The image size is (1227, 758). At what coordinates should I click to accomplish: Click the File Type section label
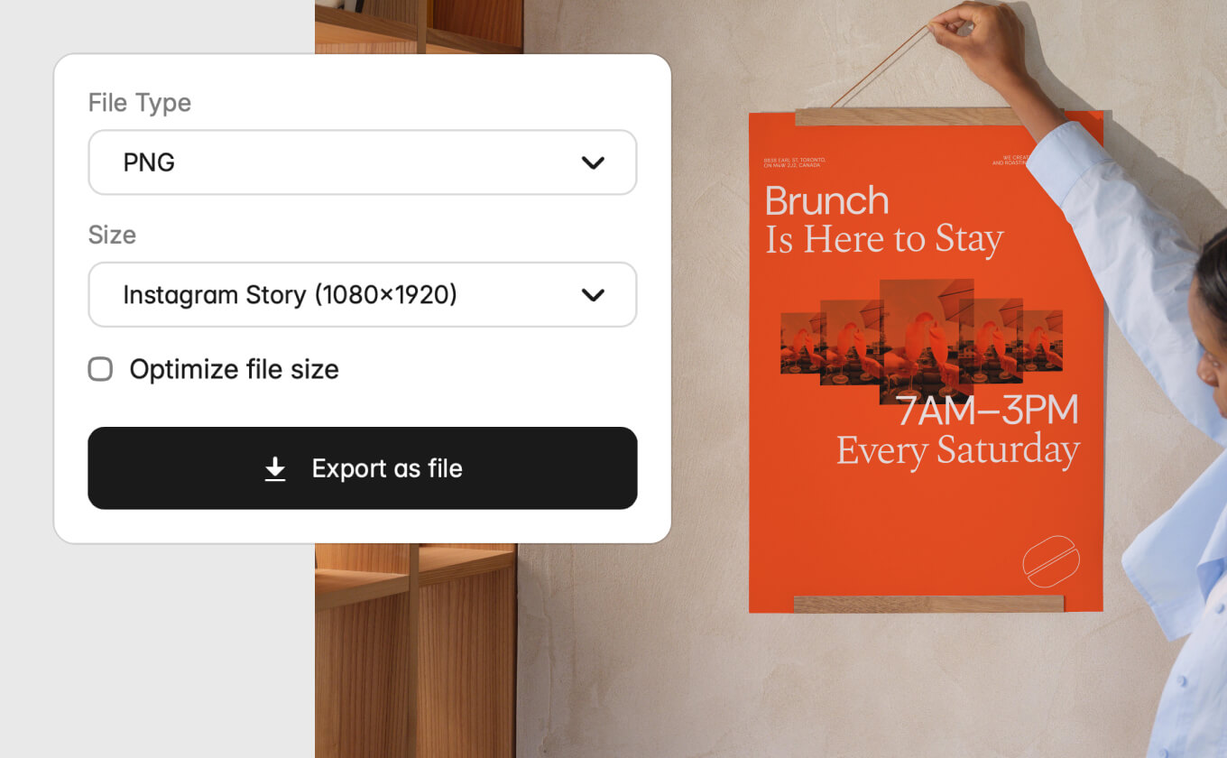(139, 102)
